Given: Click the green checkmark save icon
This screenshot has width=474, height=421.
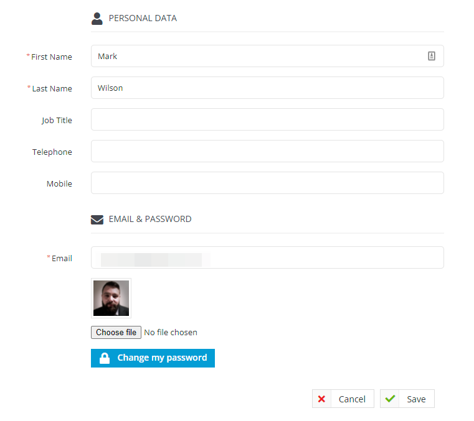Looking at the screenshot, I should pyautogui.click(x=390, y=399).
